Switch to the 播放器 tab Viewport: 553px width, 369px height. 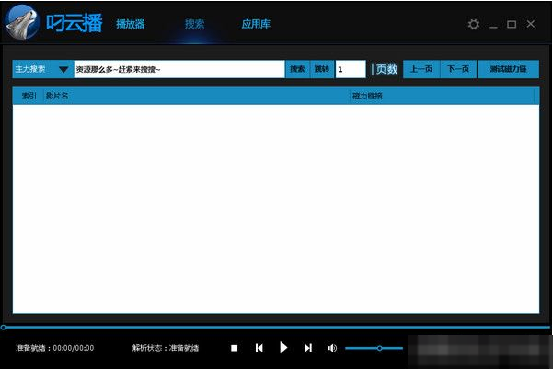pyautogui.click(x=130, y=24)
